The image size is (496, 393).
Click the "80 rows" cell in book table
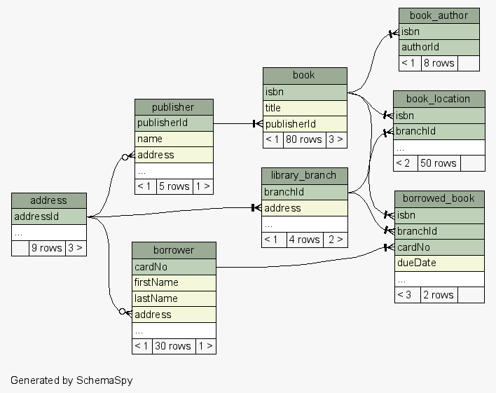click(303, 139)
